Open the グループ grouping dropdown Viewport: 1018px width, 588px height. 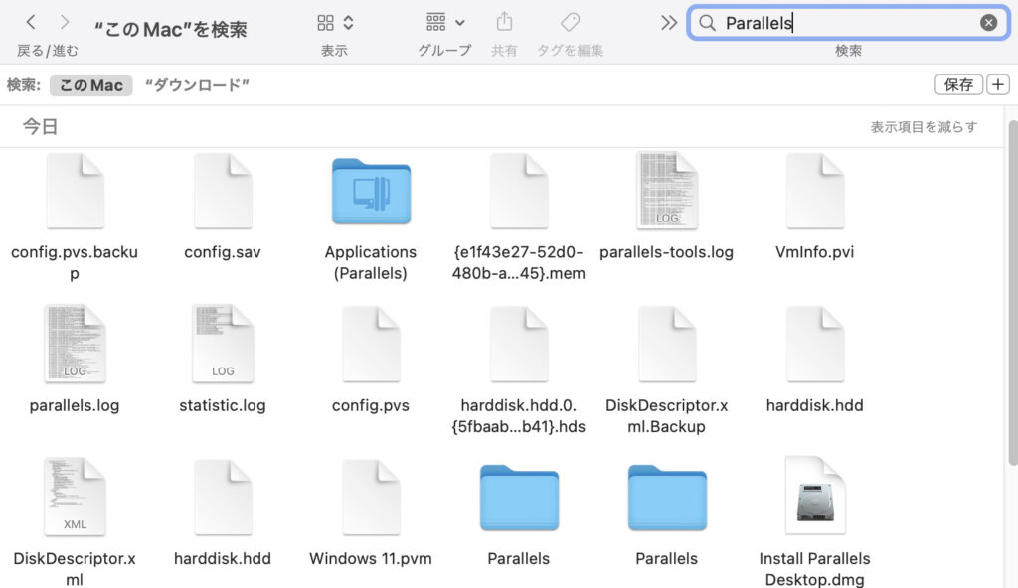[445, 23]
